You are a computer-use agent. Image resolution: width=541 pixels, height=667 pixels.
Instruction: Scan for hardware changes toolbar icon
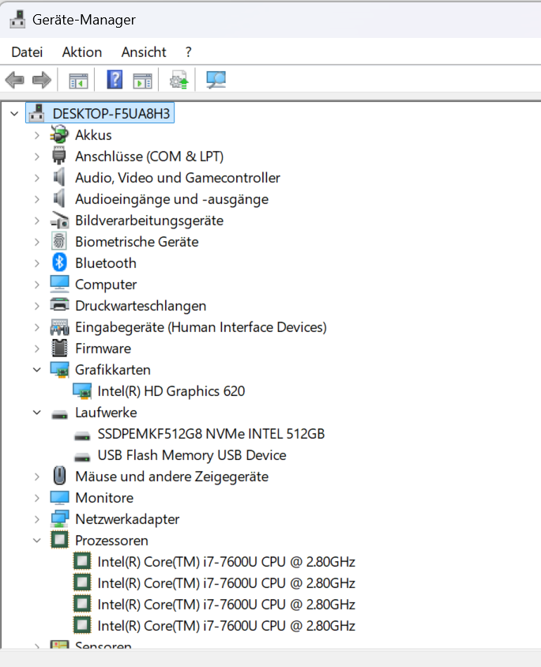(x=216, y=80)
